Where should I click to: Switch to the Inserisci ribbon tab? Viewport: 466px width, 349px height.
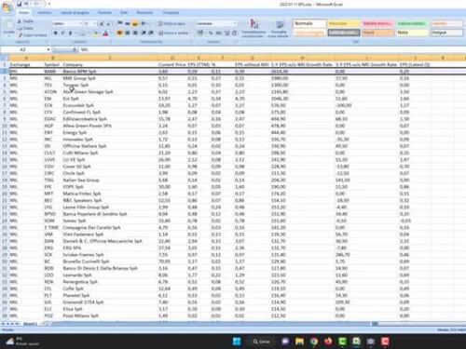tap(45, 13)
